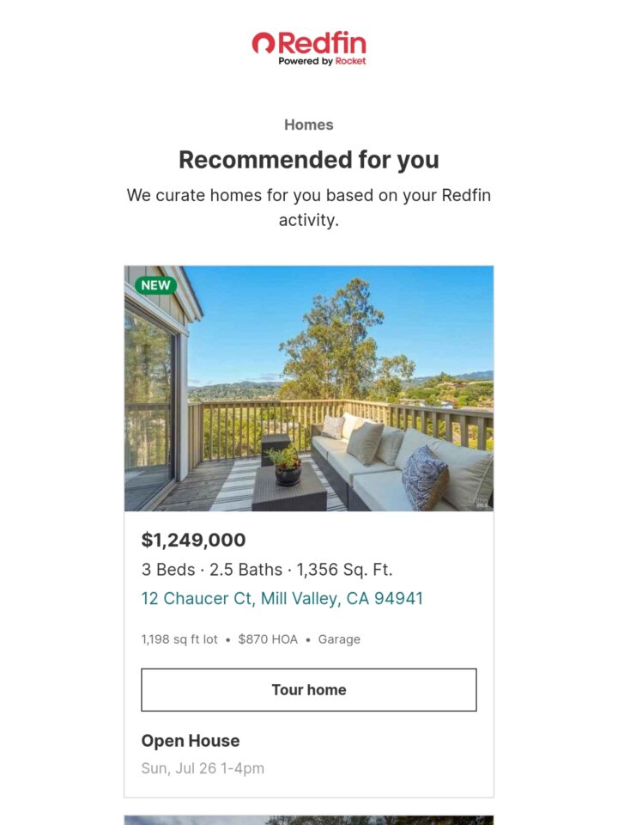Click the Redfin wordmark text
618x825 pixels.
(x=322, y=43)
